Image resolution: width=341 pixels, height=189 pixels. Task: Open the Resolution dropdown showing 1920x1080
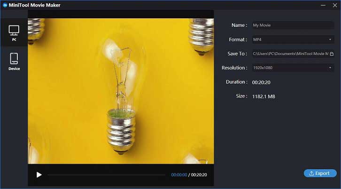point(293,68)
